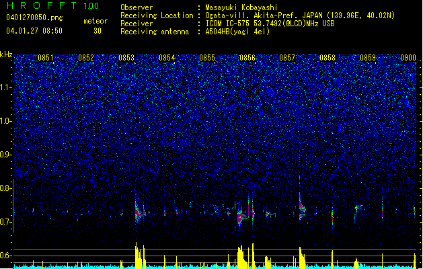Click the 0900 time marker
This screenshot has height=269, width=423.
(408, 57)
